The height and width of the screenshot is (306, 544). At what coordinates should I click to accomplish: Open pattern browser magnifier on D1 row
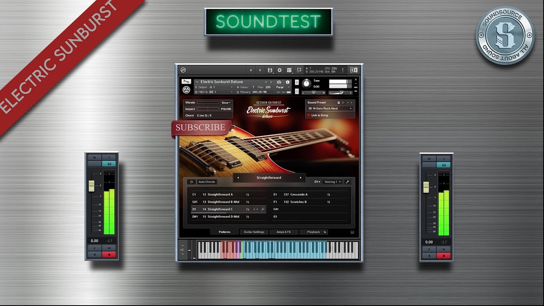[263, 209]
